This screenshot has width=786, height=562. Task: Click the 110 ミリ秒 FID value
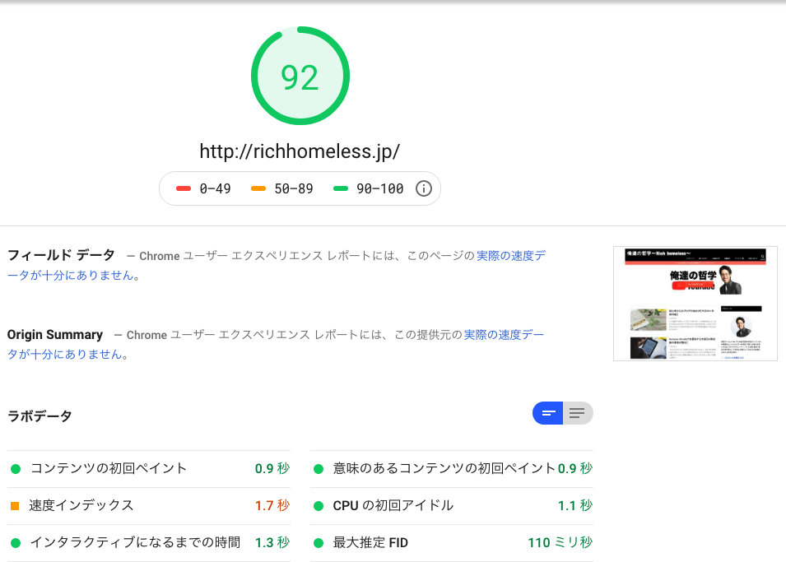[x=560, y=542]
